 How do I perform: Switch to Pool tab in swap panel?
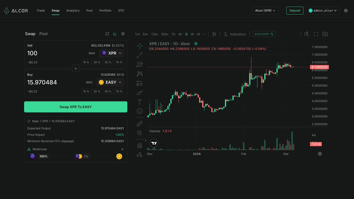[x=43, y=34]
